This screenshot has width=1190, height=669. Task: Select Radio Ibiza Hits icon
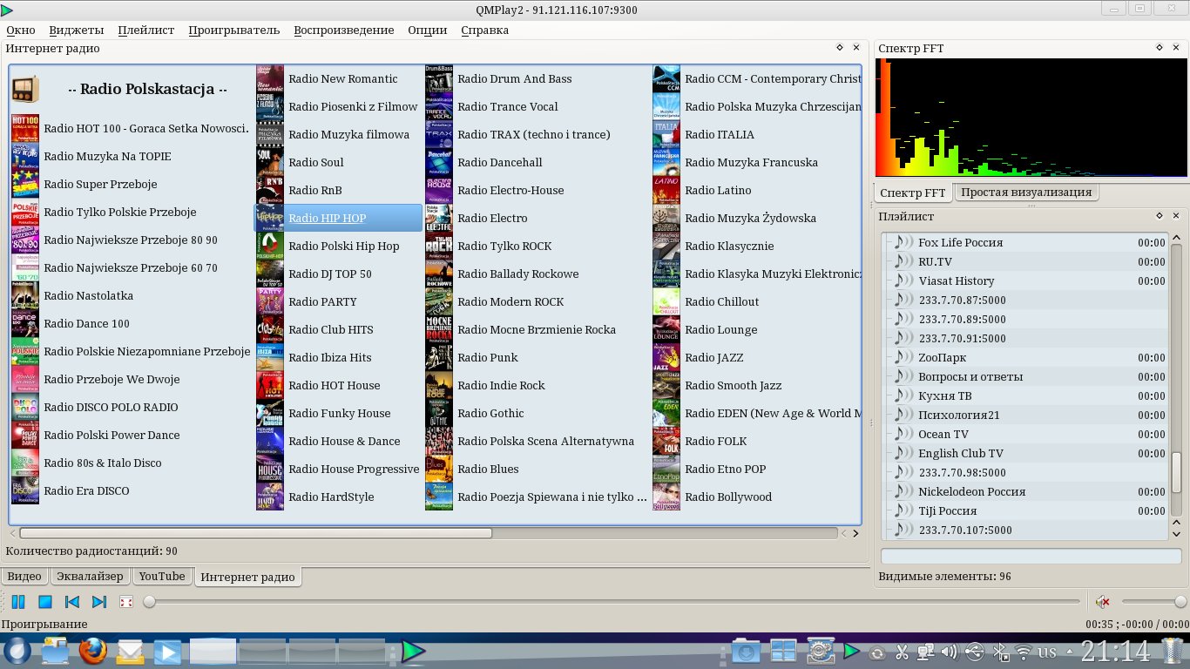click(270, 357)
